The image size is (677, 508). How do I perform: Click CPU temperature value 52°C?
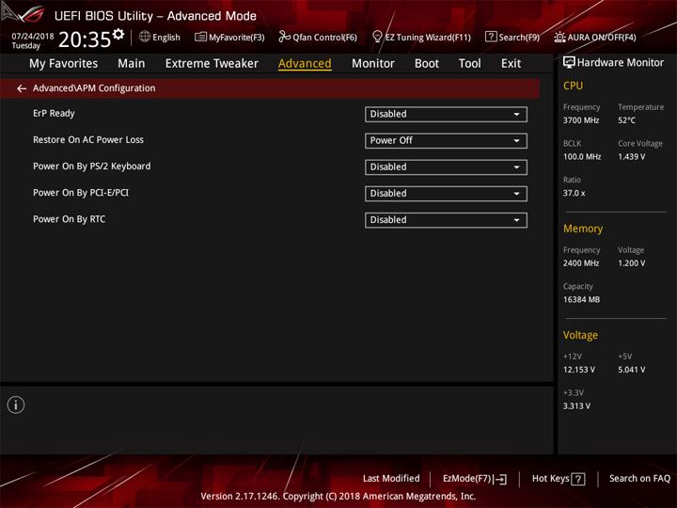click(x=626, y=120)
